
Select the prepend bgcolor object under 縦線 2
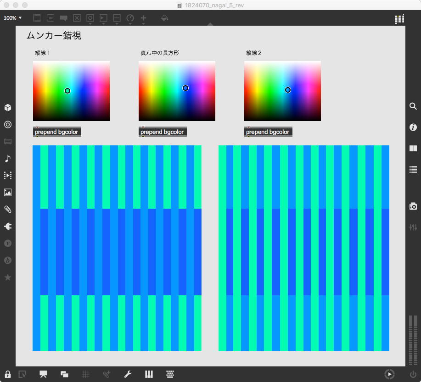(x=268, y=132)
